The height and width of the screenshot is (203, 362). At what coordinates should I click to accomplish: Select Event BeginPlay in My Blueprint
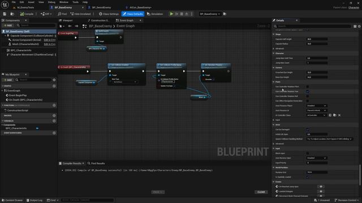pos(18,95)
